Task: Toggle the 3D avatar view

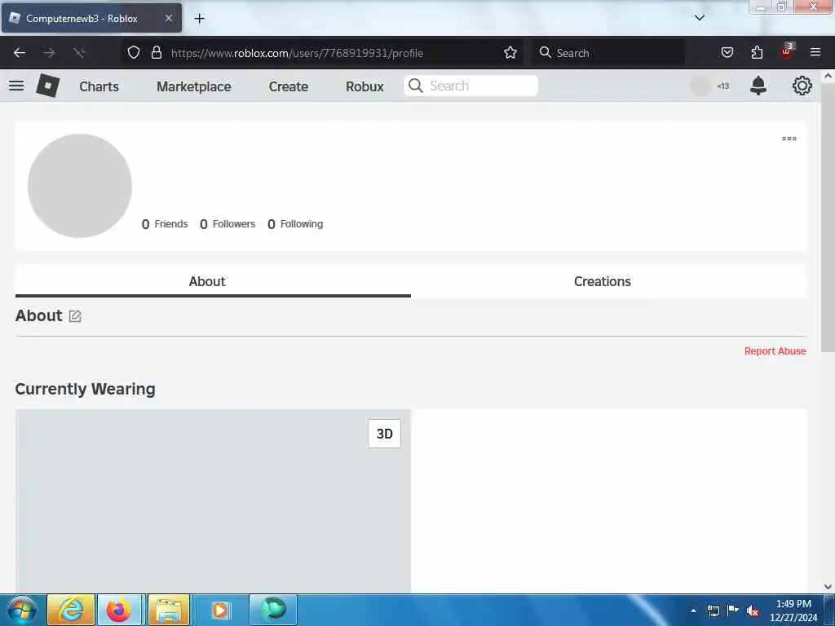Action: 385,434
